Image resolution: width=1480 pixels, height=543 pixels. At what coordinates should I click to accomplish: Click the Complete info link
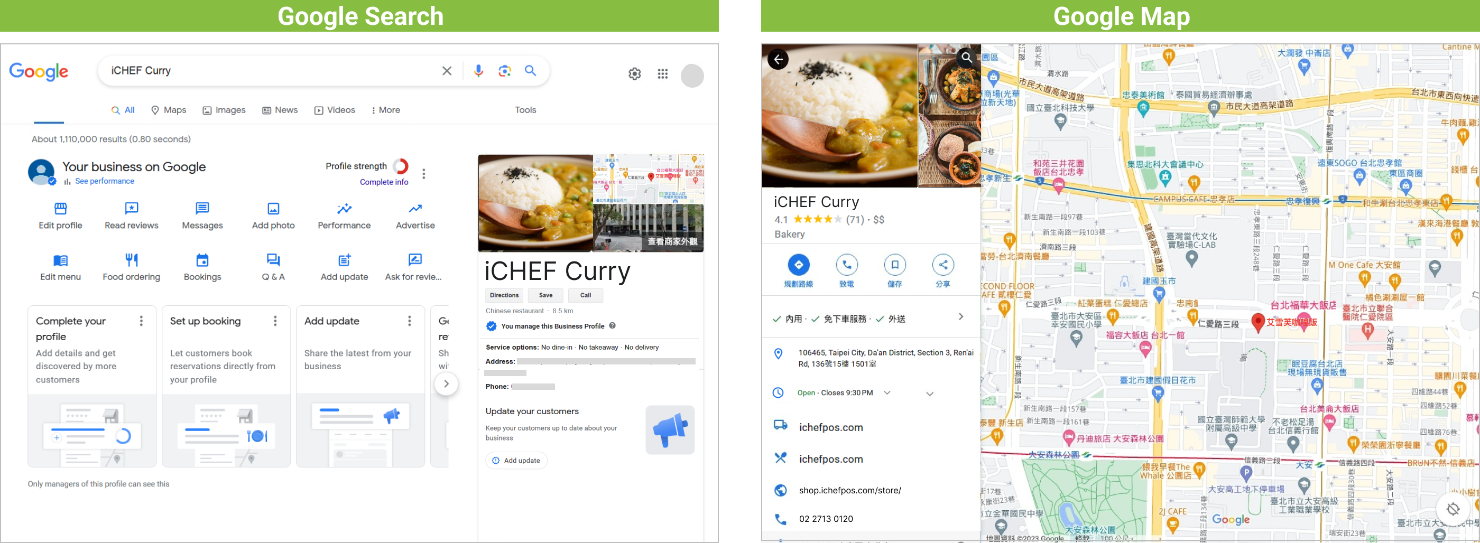(x=384, y=182)
